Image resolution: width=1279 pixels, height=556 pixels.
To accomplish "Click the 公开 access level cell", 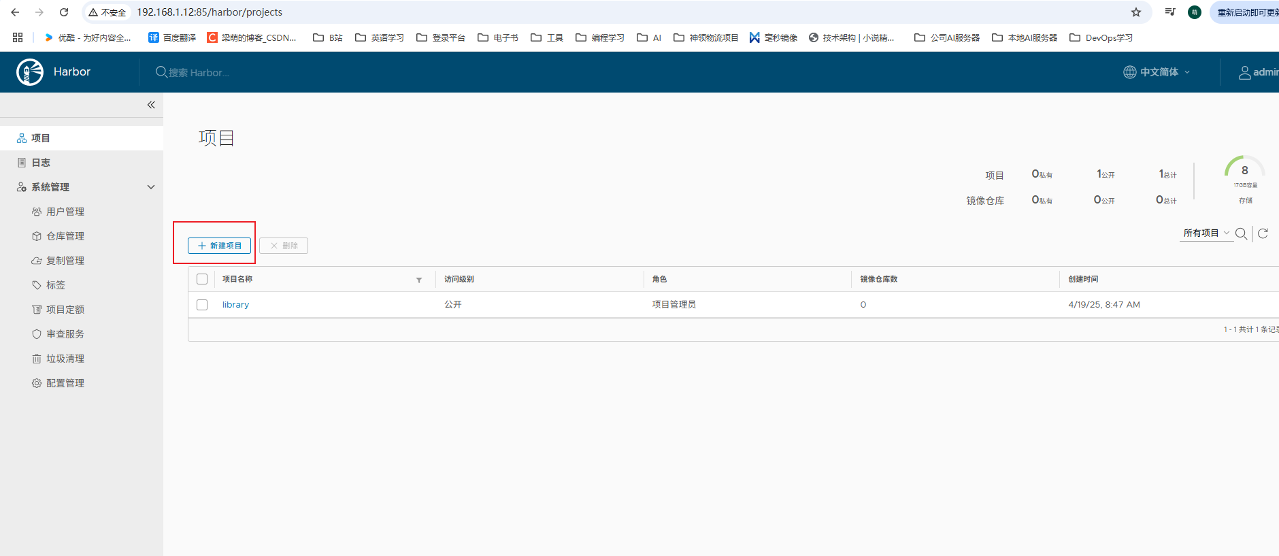I will 453,305.
